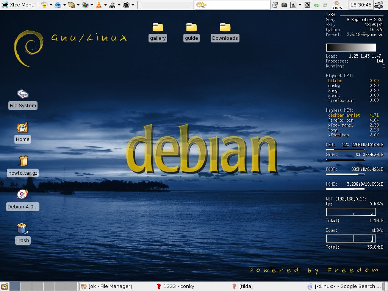
Task: Expand dropdown arrow beside globe launcher
Action: click(x=64, y=5)
